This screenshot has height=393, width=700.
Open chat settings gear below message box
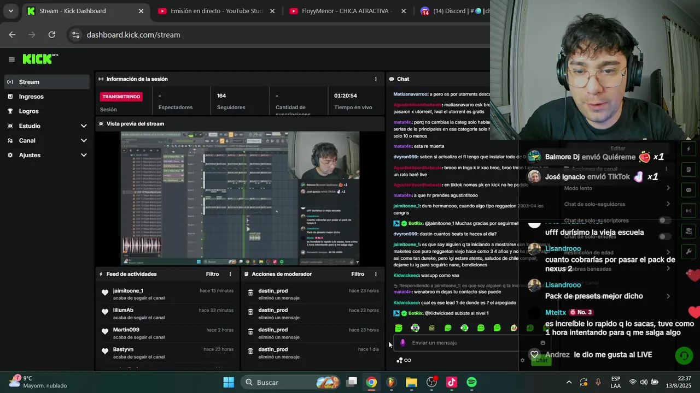(522, 360)
